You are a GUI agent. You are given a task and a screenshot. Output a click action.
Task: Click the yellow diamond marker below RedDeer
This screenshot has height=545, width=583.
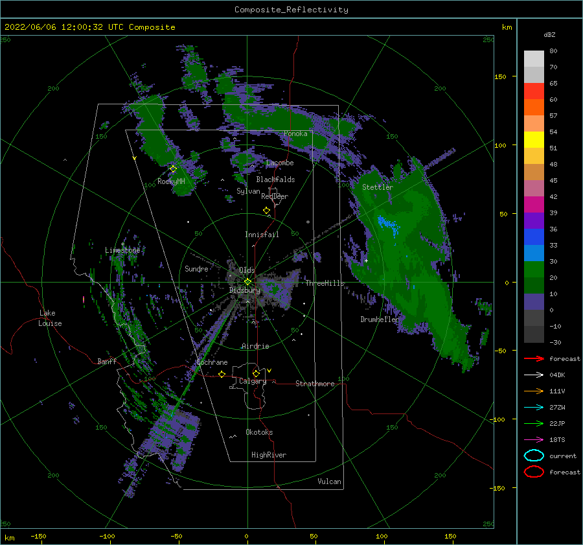pos(266,211)
